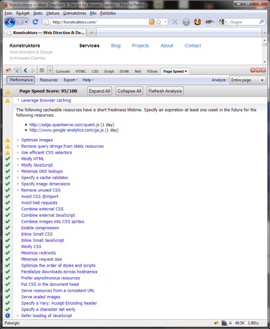Click the stop loading X icon

[x=175, y=22]
